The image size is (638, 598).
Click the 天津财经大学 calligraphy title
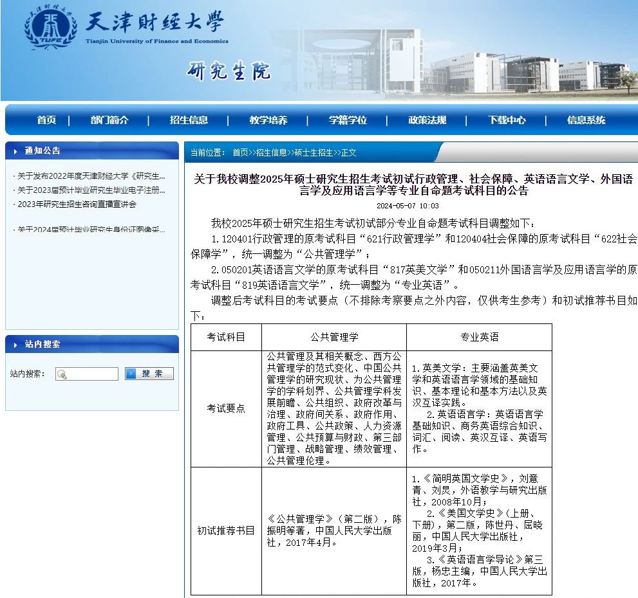[155, 22]
